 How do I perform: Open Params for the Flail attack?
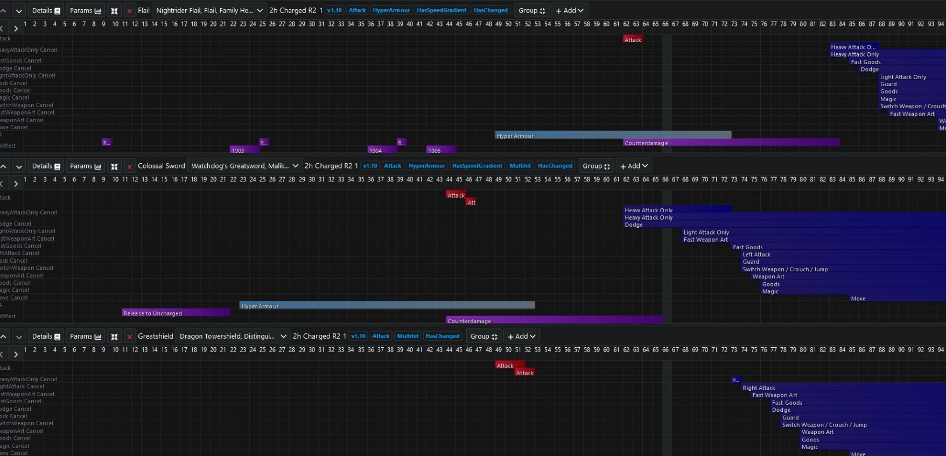(86, 11)
